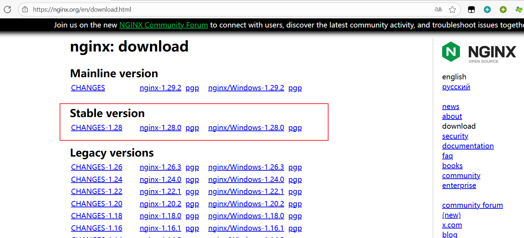Download nginx-1.16.1 source

(x=160, y=228)
